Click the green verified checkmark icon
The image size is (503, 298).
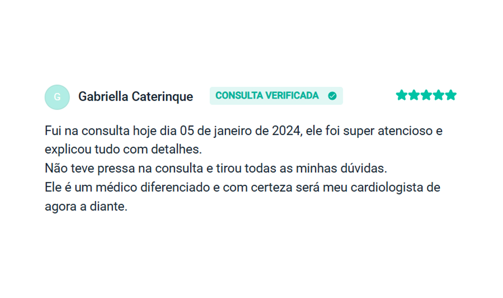coord(332,96)
